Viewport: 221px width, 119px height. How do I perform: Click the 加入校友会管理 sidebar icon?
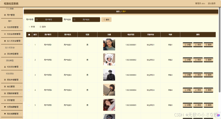pos(5,41)
